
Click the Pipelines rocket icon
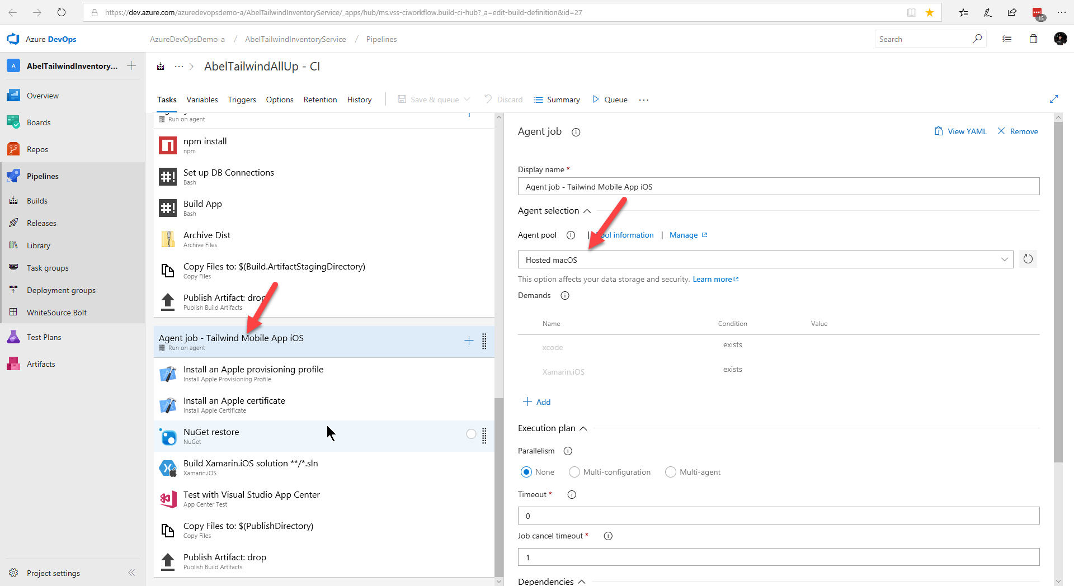click(13, 176)
